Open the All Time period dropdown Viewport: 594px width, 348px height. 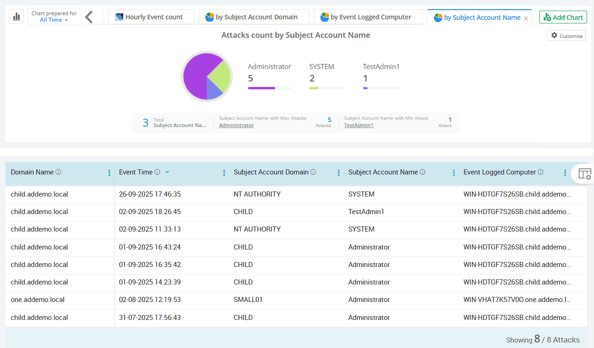54,20
